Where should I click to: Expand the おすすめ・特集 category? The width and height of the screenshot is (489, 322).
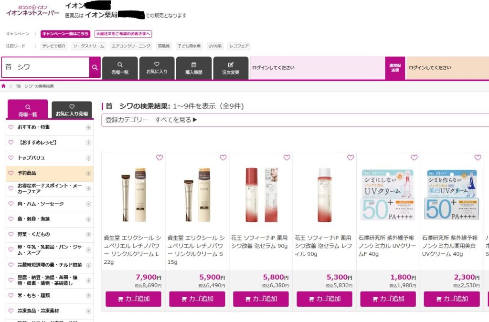88,127
